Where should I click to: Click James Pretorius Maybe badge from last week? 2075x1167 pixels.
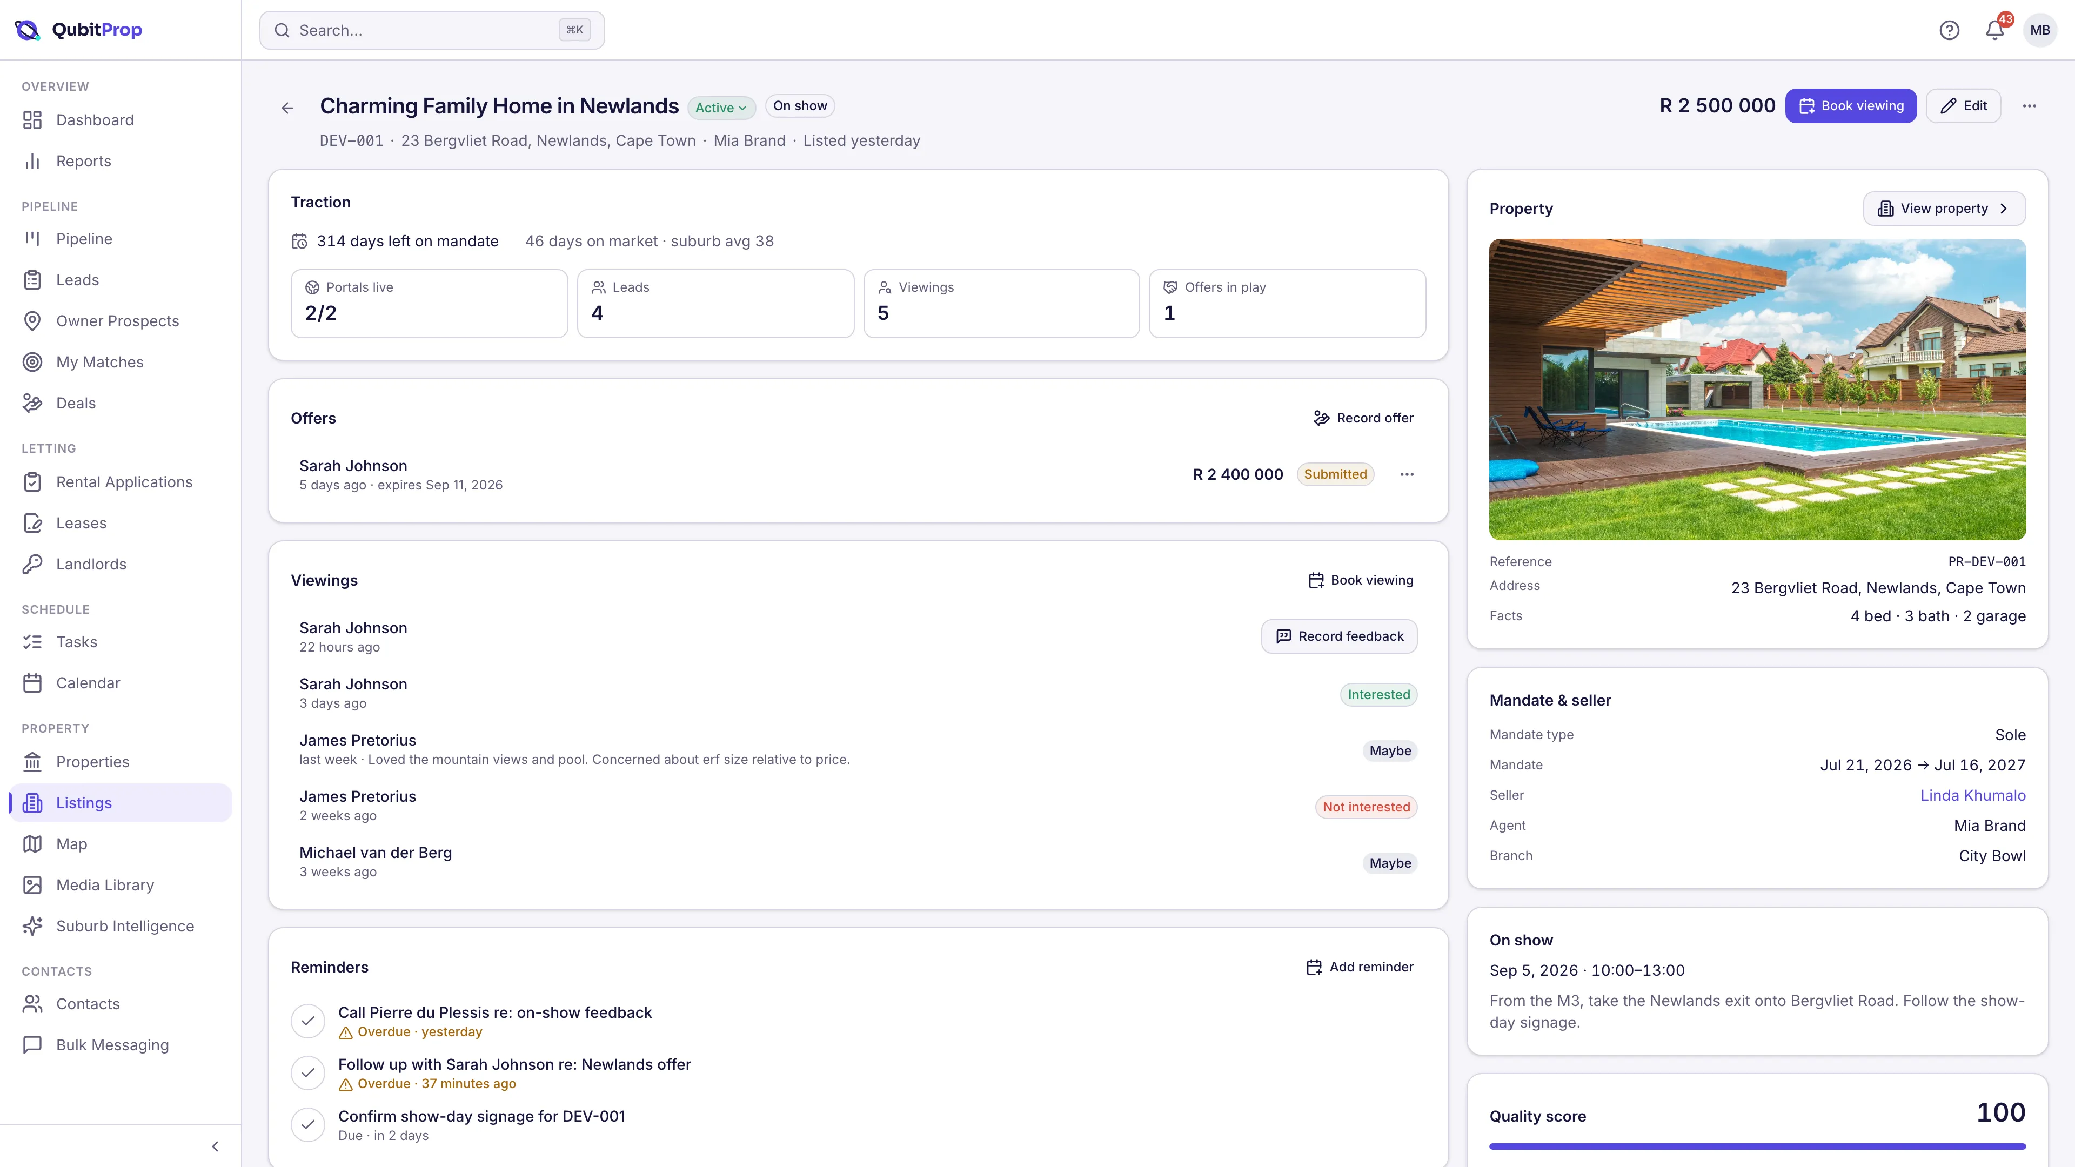pos(1390,750)
